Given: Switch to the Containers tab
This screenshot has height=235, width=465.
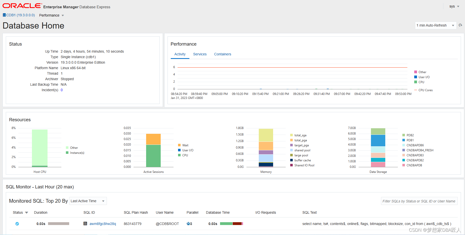Looking at the screenshot, I should click(x=223, y=54).
